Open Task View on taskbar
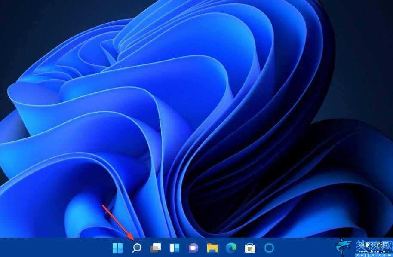 (x=156, y=248)
